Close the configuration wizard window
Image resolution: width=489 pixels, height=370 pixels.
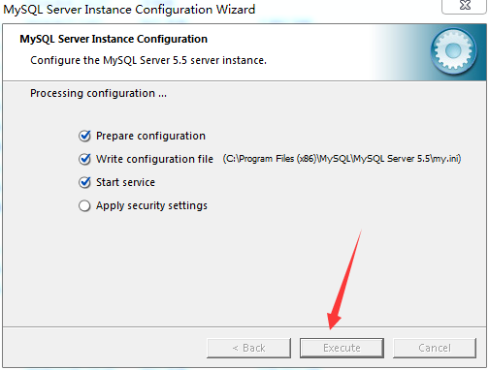465,6
